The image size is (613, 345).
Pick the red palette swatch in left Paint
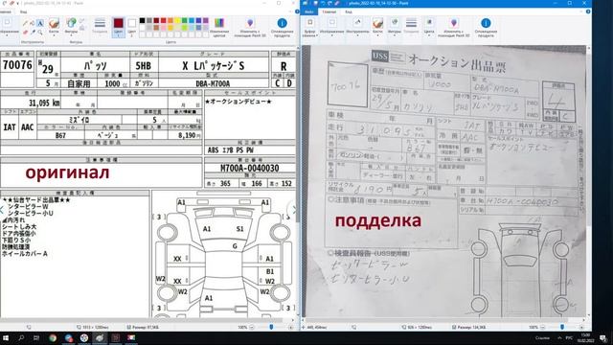tap(164, 21)
